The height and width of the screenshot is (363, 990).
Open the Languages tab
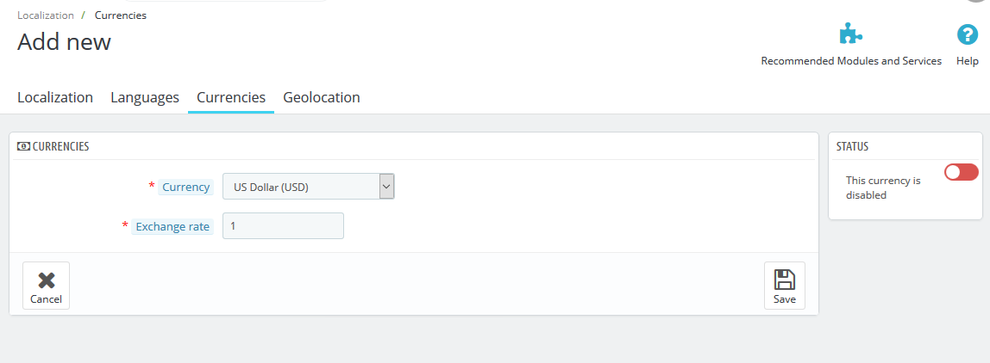point(145,97)
